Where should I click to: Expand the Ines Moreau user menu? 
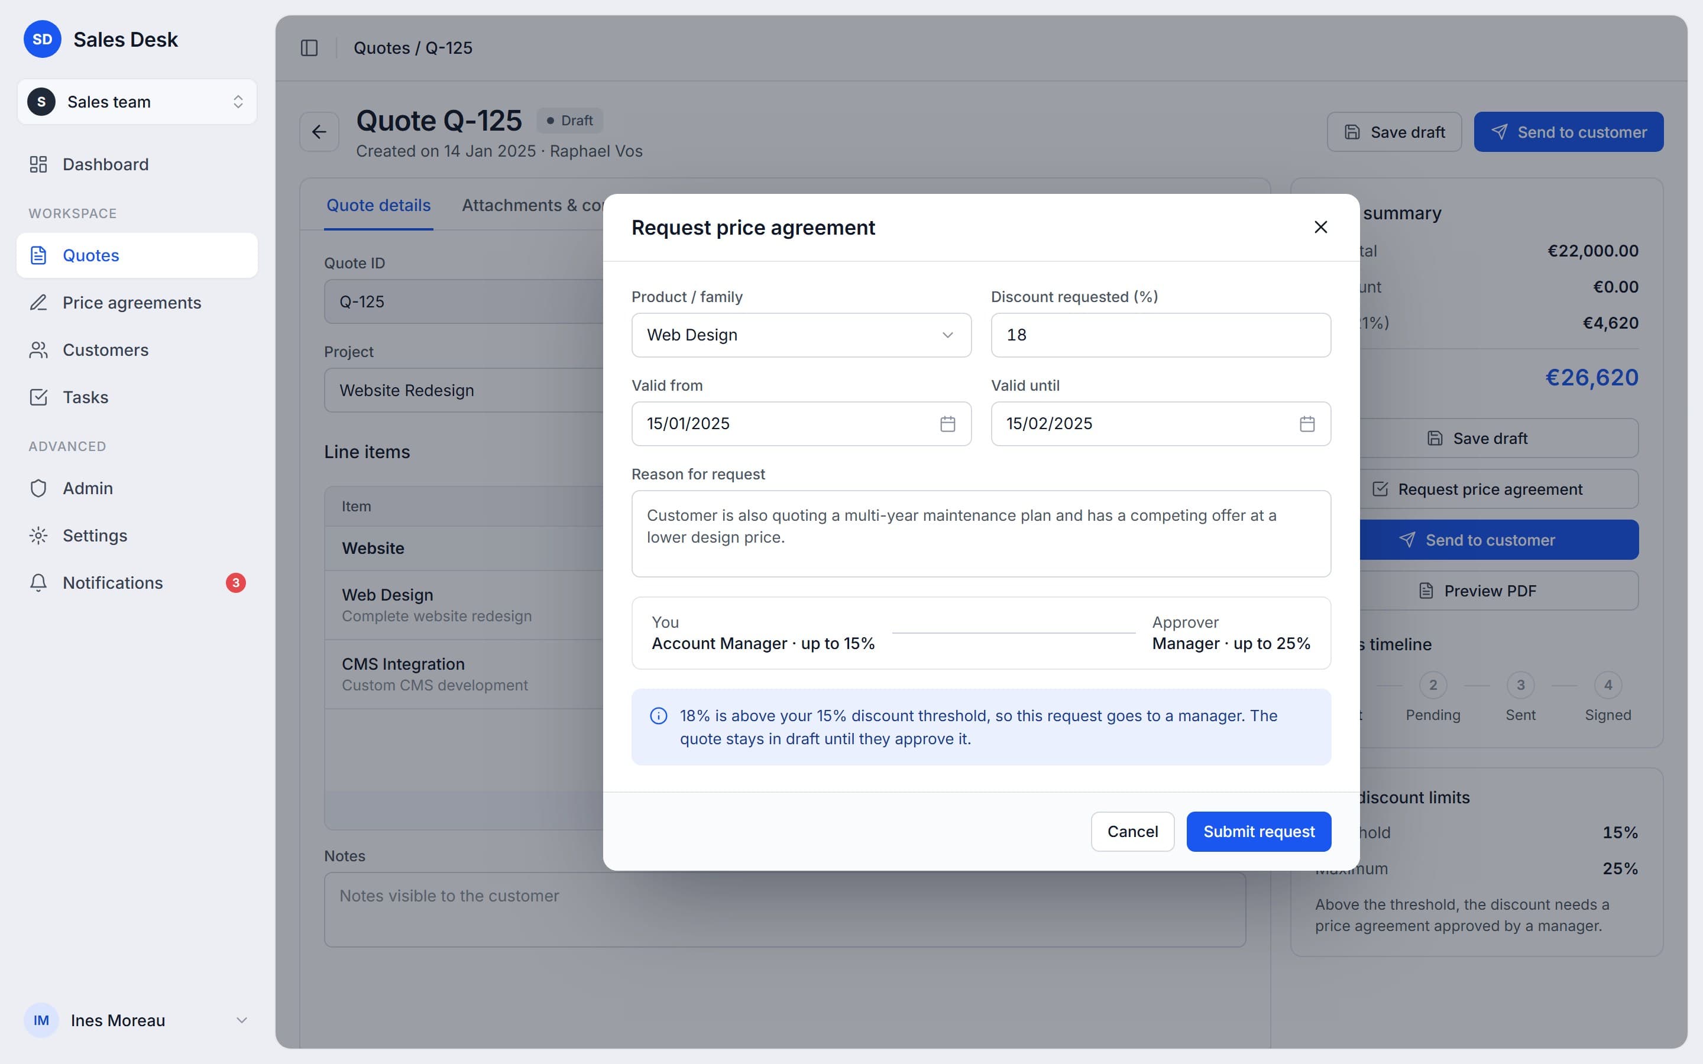pyautogui.click(x=137, y=1020)
